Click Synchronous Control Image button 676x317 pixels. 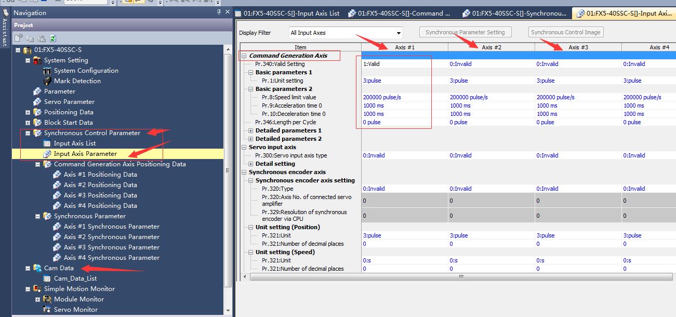coord(565,32)
